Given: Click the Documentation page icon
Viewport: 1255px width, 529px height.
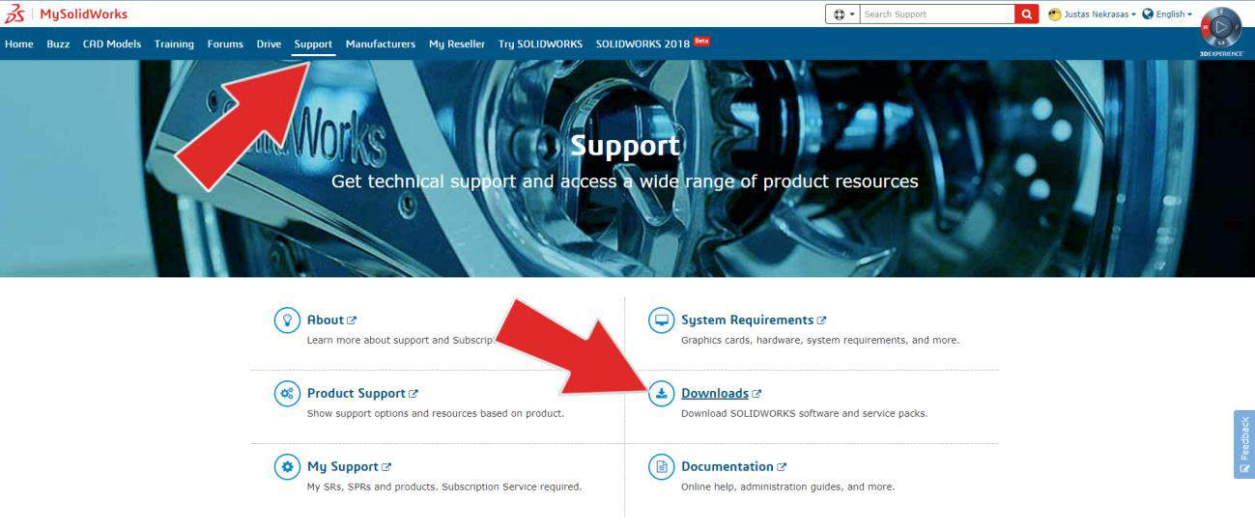Looking at the screenshot, I should [x=661, y=467].
